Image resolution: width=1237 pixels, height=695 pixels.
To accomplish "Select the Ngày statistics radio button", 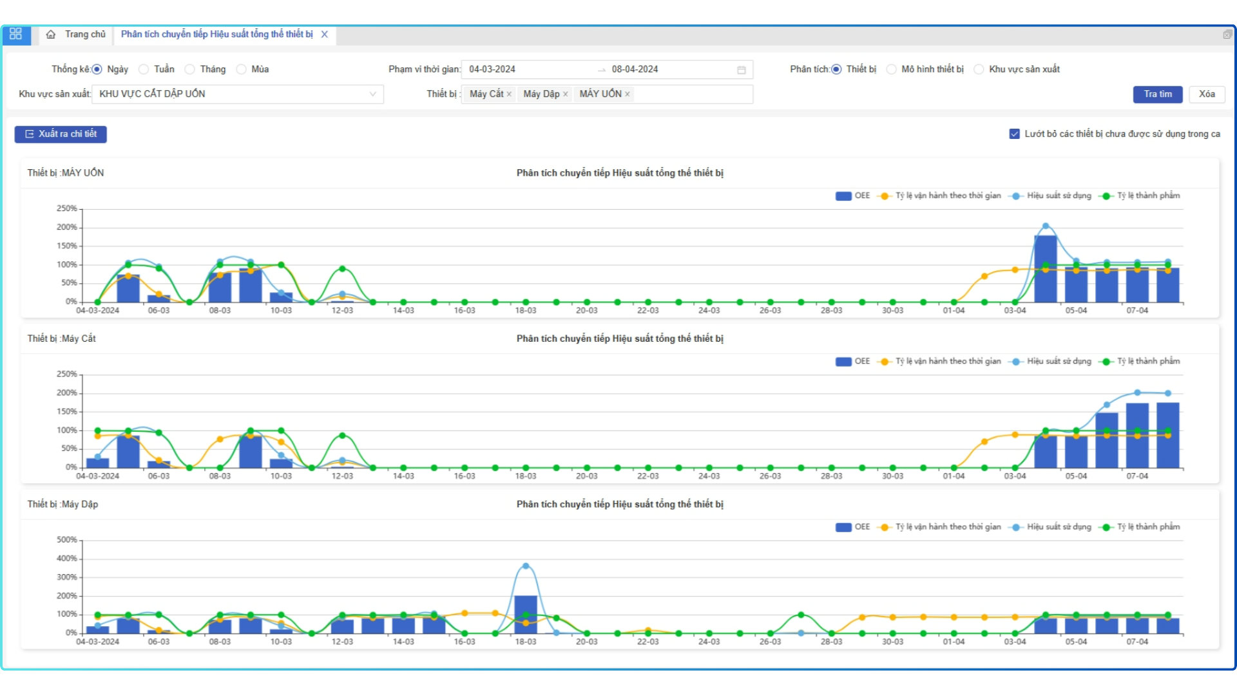I will [x=97, y=69].
